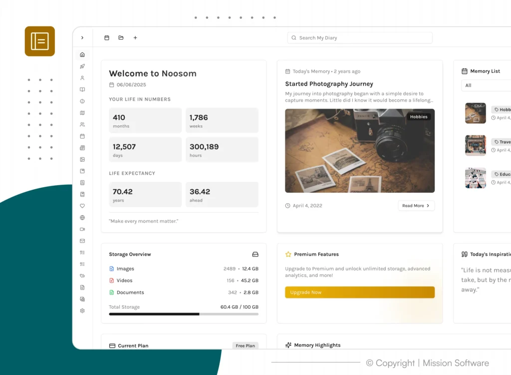
Task: Select the Total Storage progress bar
Action: 184,314
